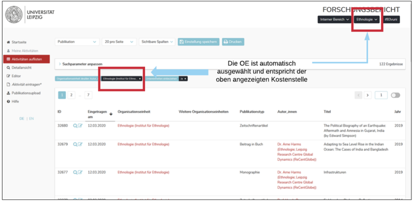Image resolution: width=414 pixels, height=202 pixels.
Task: Click the Jahr column header
Action: tap(397, 112)
